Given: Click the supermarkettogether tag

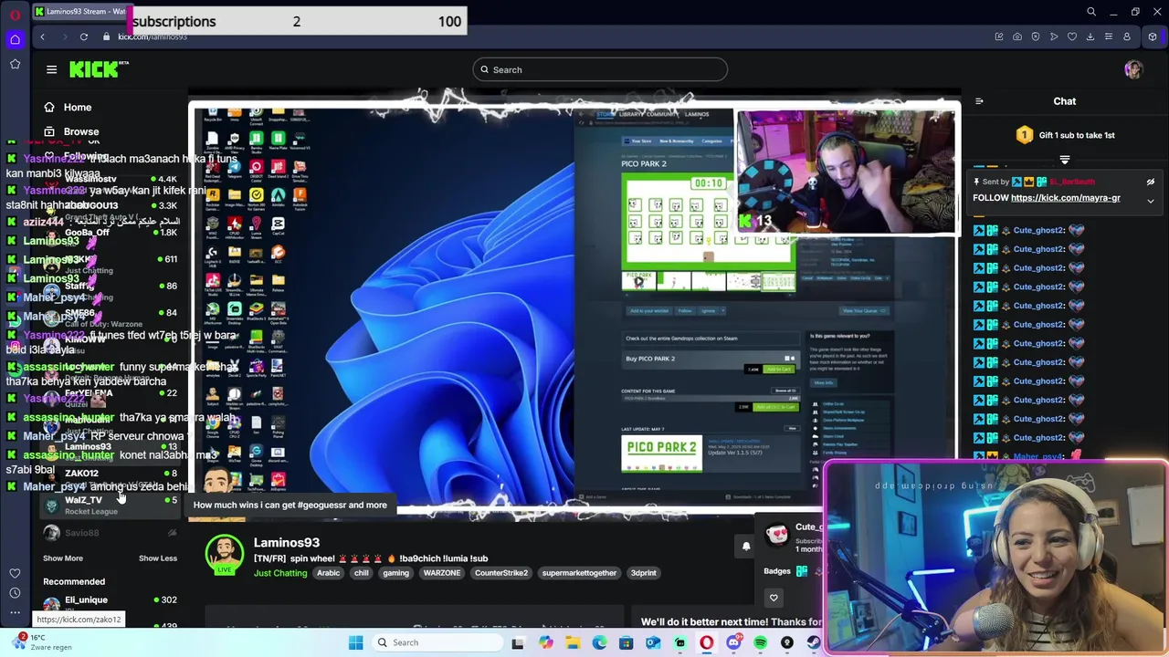Looking at the screenshot, I should [579, 573].
